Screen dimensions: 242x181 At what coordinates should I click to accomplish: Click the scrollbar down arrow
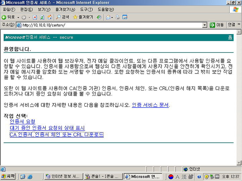point(239,163)
